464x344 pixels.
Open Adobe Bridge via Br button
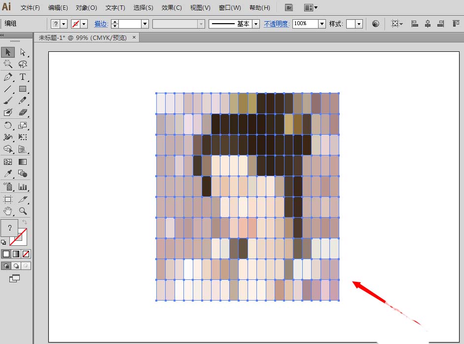click(x=289, y=8)
